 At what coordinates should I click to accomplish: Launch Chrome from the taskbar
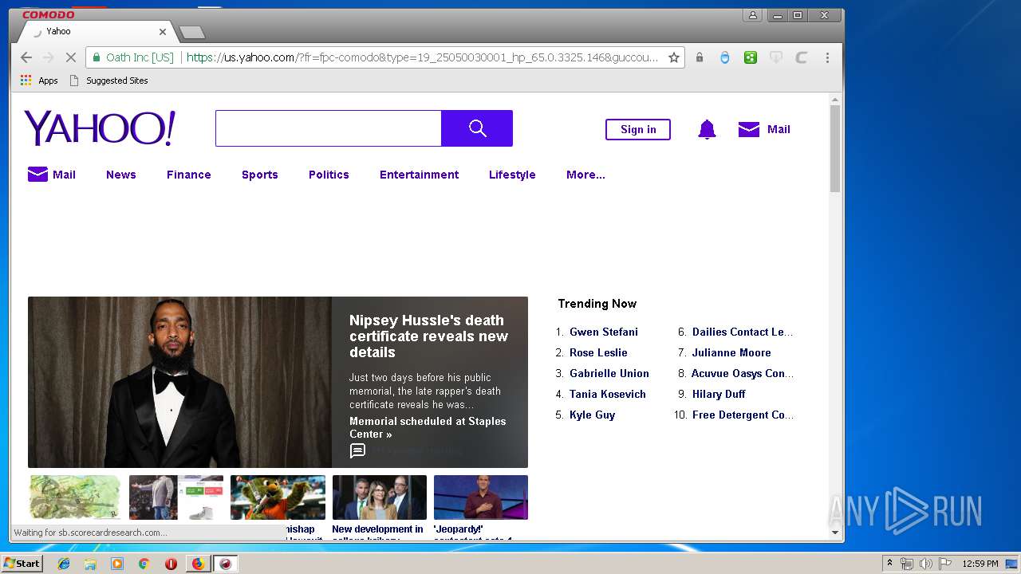(144, 564)
